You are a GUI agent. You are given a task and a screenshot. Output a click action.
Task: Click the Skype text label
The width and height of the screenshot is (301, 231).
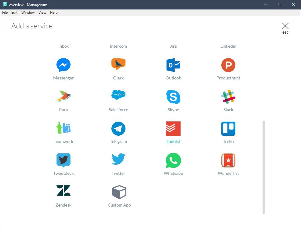[x=173, y=110]
